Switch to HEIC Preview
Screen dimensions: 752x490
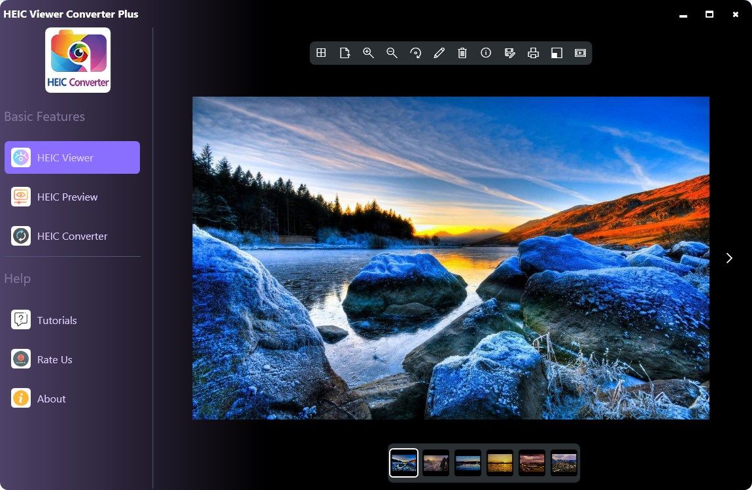[x=73, y=197]
